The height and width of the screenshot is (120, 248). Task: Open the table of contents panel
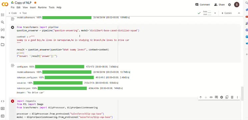pyautogui.click(x=3, y=15)
